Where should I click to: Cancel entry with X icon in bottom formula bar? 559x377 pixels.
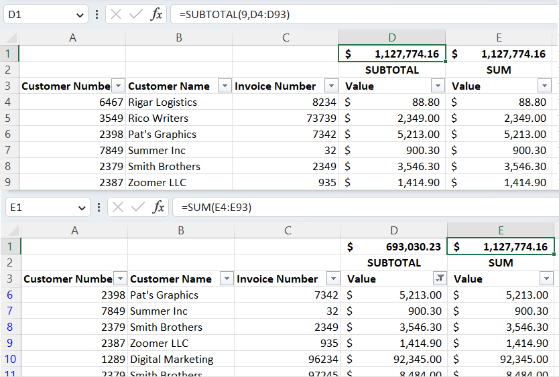click(x=118, y=207)
